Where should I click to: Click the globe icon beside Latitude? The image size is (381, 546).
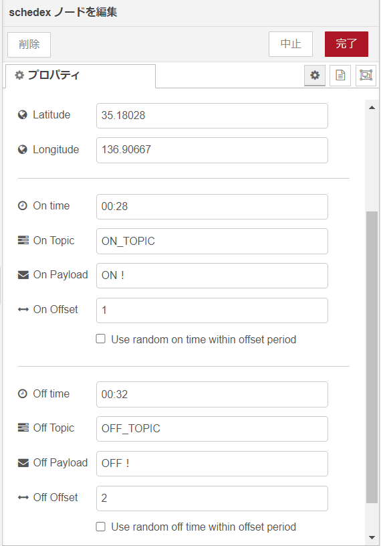pos(23,115)
